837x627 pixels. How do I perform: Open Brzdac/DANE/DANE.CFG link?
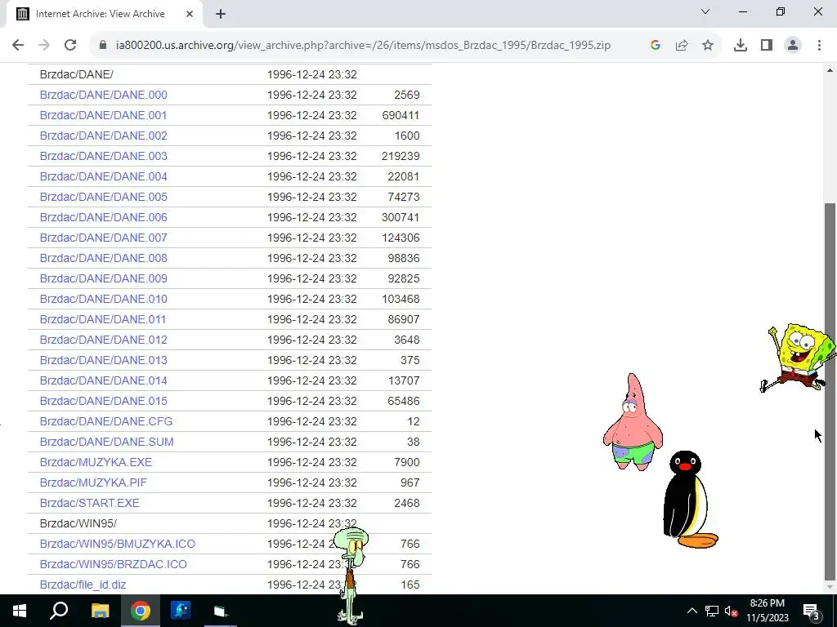click(x=106, y=421)
